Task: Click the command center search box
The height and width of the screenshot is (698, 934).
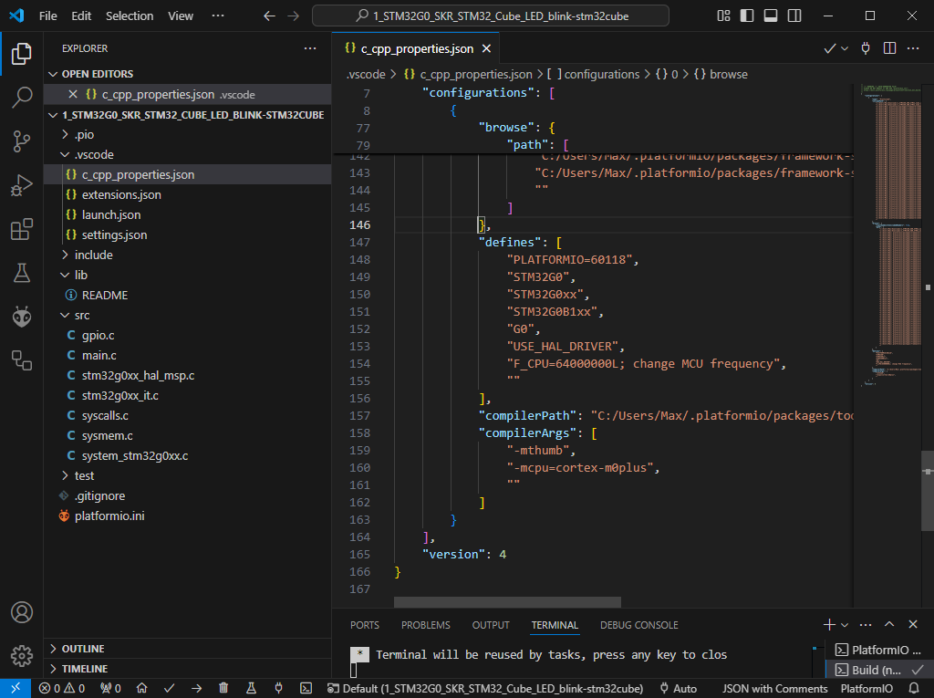Action: click(x=490, y=16)
